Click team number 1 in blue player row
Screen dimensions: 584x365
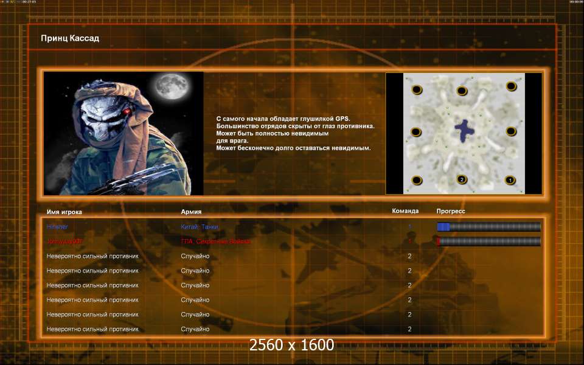(x=409, y=226)
